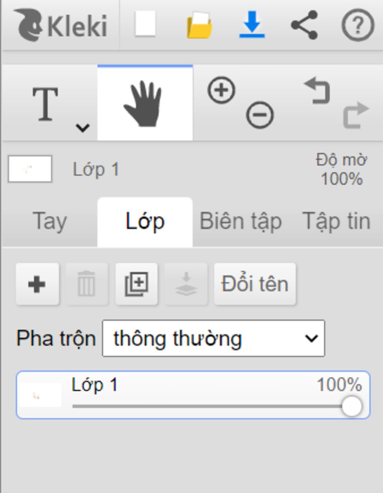Image resolution: width=383 pixels, height=493 pixels.
Task: Select the Text tool
Action: click(x=45, y=104)
